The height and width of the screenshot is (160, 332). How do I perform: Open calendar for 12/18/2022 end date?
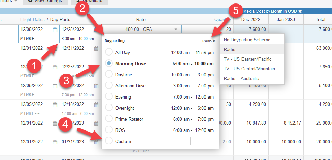96,104
